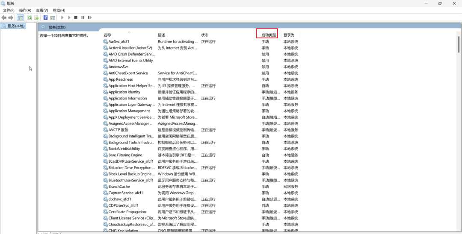The image size is (462, 234).
Task: Click the green Refresh toolbar icon
Action: click(30, 18)
